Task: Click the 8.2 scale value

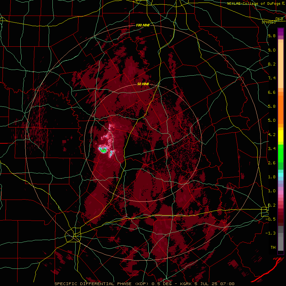Action: tap(272, 64)
